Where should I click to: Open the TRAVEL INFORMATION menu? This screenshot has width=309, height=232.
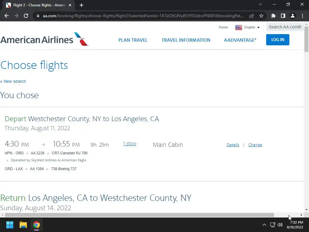click(x=186, y=40)
